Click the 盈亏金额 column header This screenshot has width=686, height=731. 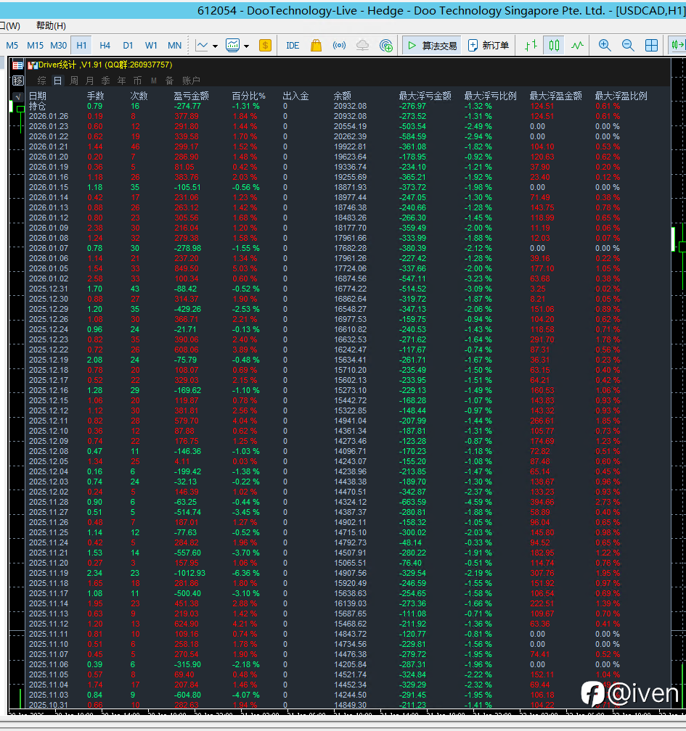[192, 96]
